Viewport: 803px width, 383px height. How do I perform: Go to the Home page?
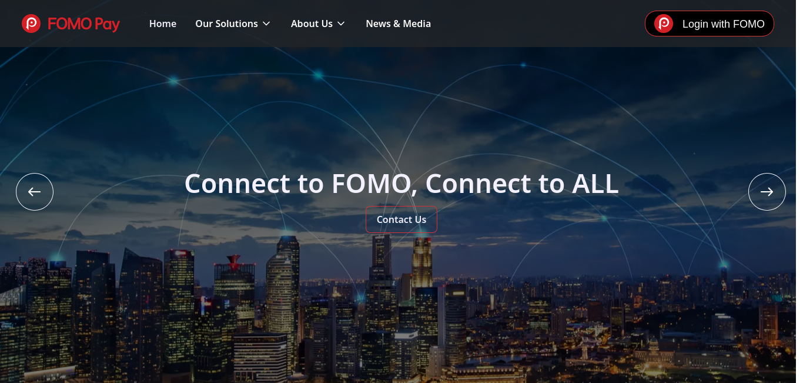tap(163, 24)
